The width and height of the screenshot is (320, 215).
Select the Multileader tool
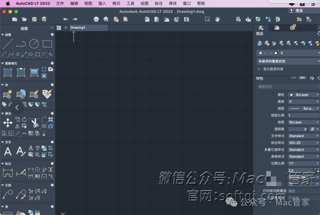[x=8, y=194]
